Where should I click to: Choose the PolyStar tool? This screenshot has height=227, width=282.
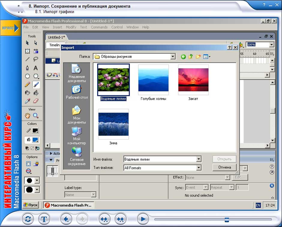tap(36, 76)
